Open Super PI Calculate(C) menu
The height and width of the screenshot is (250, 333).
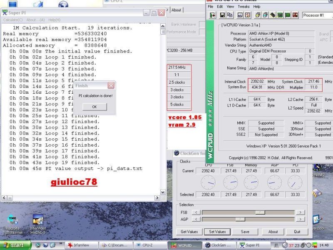point(13,20)
